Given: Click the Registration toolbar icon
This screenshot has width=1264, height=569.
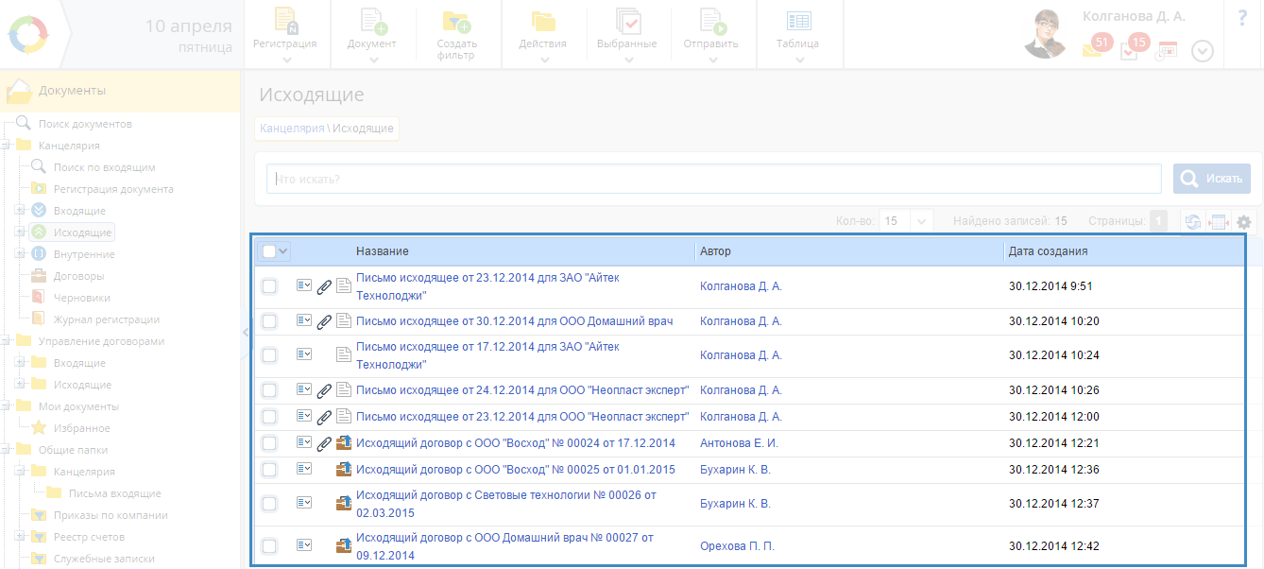Looking at the screenshot, I should (284, 23).
